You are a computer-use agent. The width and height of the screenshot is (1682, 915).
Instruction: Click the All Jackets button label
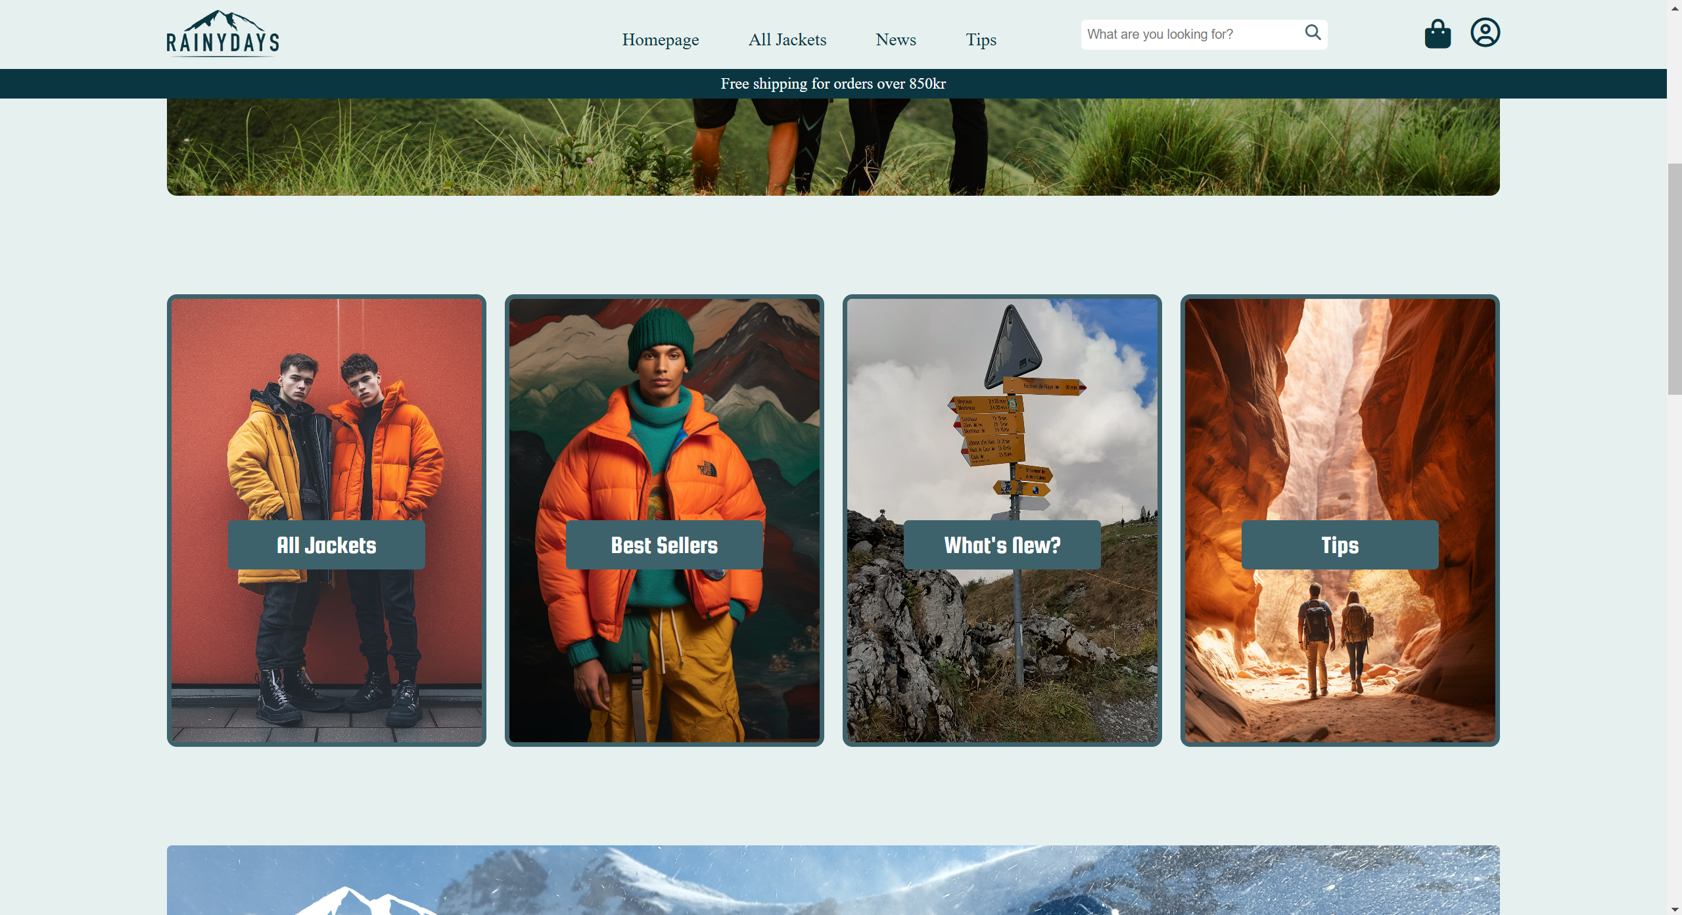[326, 545]
